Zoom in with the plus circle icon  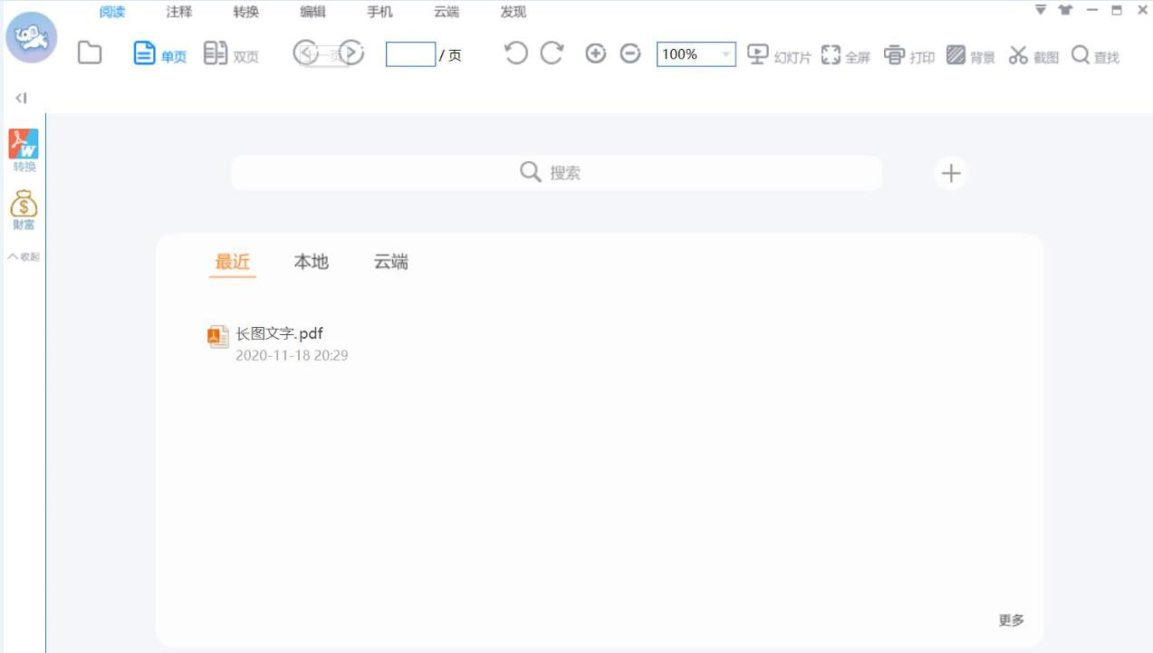pyautogui.click(x=595, y=53)
